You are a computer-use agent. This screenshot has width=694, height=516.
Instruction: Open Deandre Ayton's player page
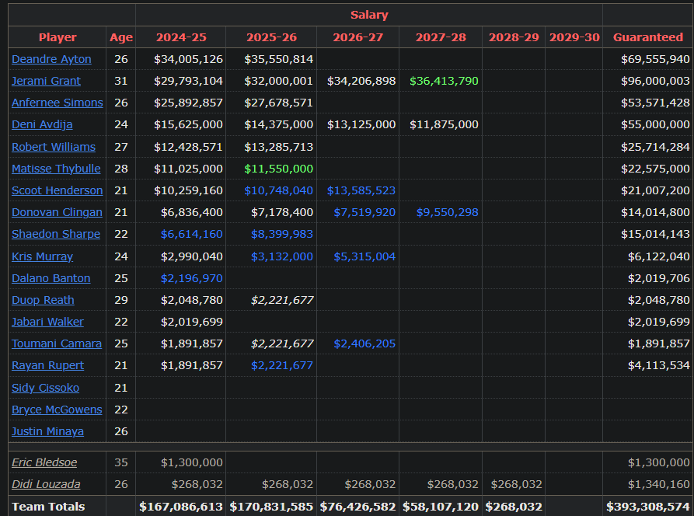(x=51, y=59)
